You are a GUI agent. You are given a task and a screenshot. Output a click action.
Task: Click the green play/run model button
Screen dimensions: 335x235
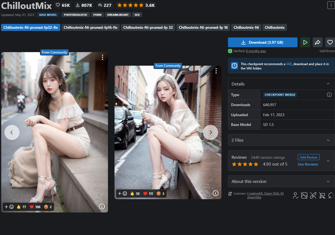pos(305,42)
